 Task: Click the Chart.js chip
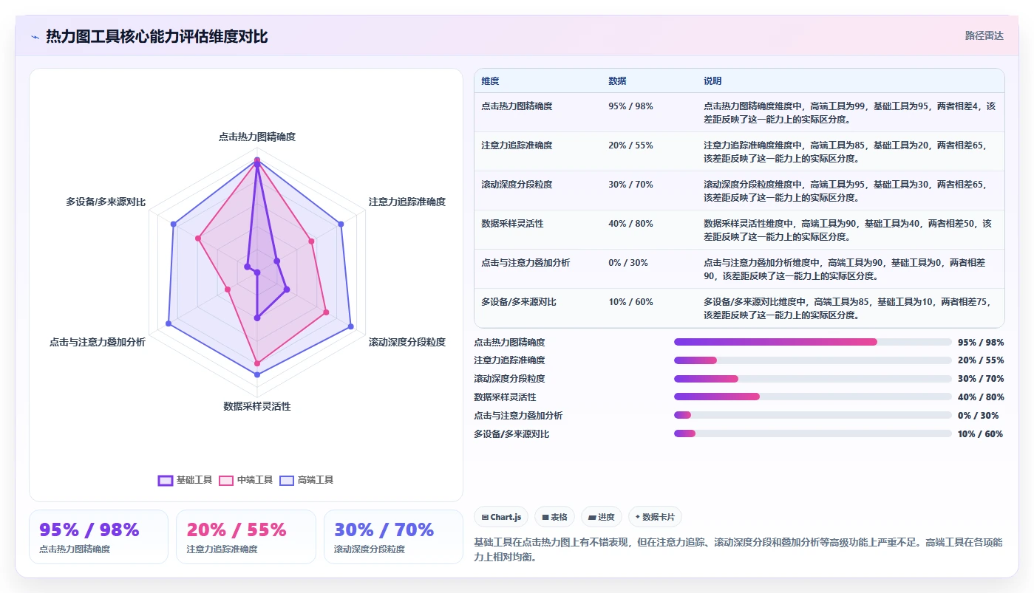pyautogui.click(x=501, y=517)
